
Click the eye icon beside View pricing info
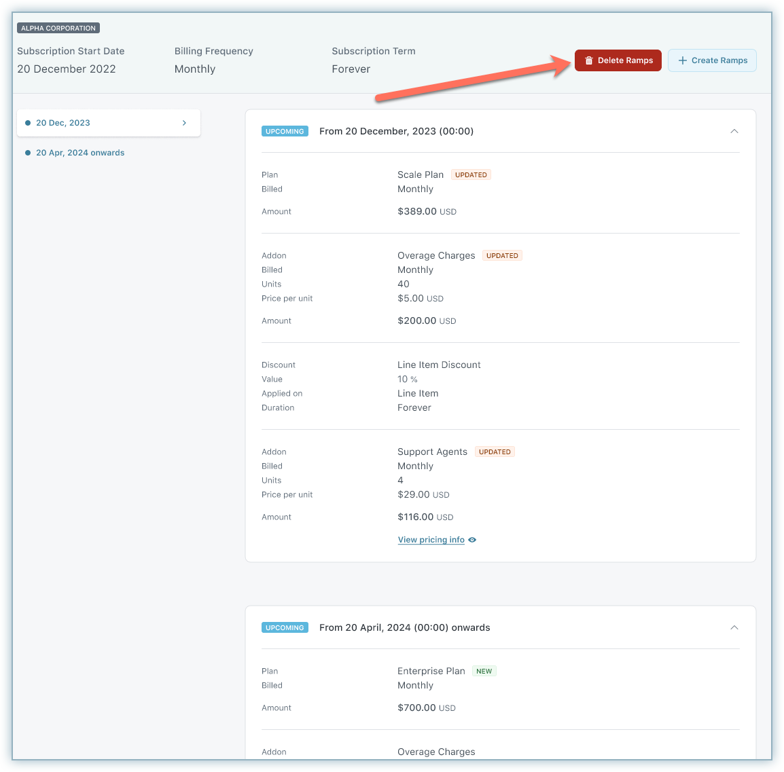[x=473, y=540]
